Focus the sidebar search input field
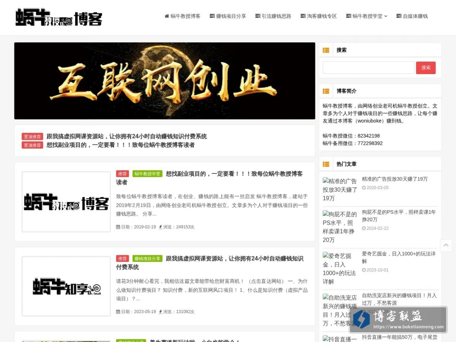The height and width of the screenshot is (342, 456). 369,68
